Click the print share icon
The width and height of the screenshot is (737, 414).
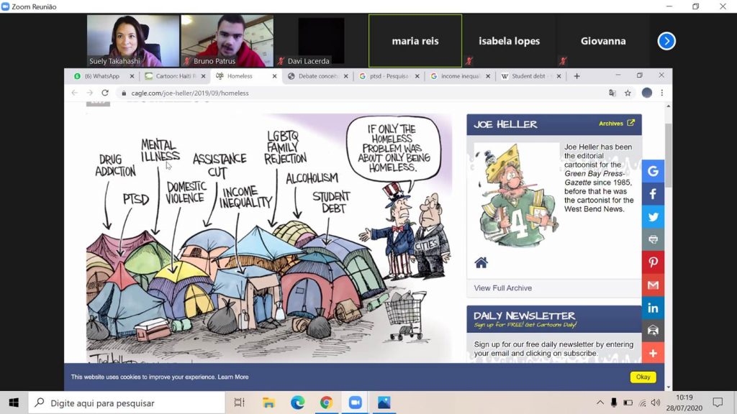[653, 239]
